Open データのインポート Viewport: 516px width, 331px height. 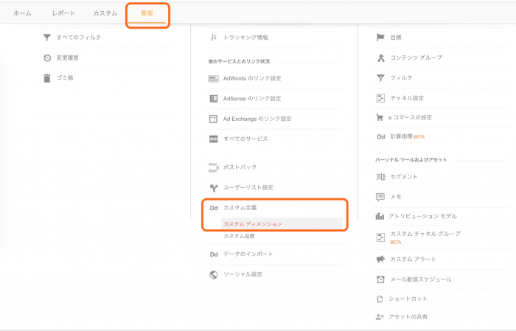248,254
